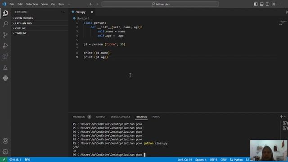The height and width of the screenshot is (162, 288).
Task: Go forward with the right arrow
Action: 97,4
